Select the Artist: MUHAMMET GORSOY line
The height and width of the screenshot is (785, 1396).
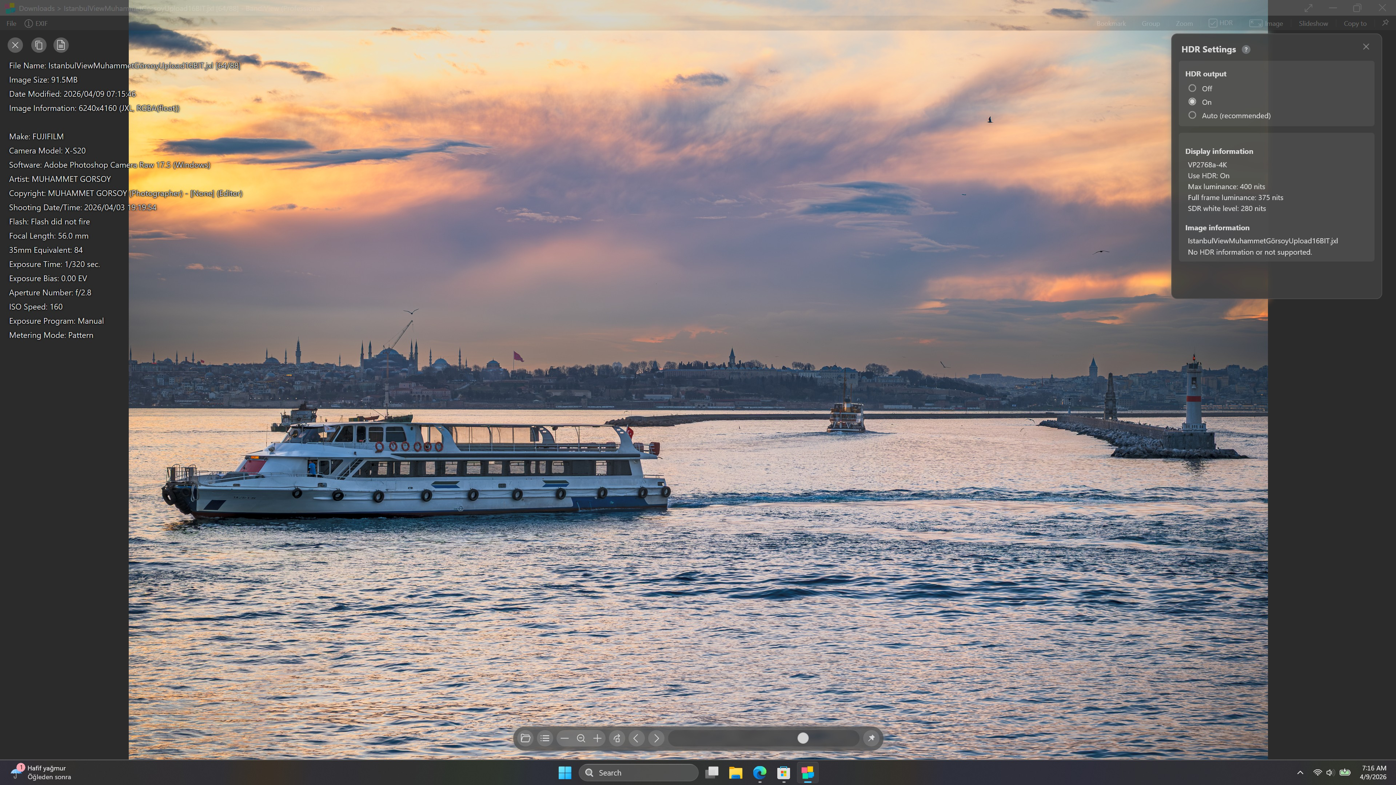[x=60, y=179]
